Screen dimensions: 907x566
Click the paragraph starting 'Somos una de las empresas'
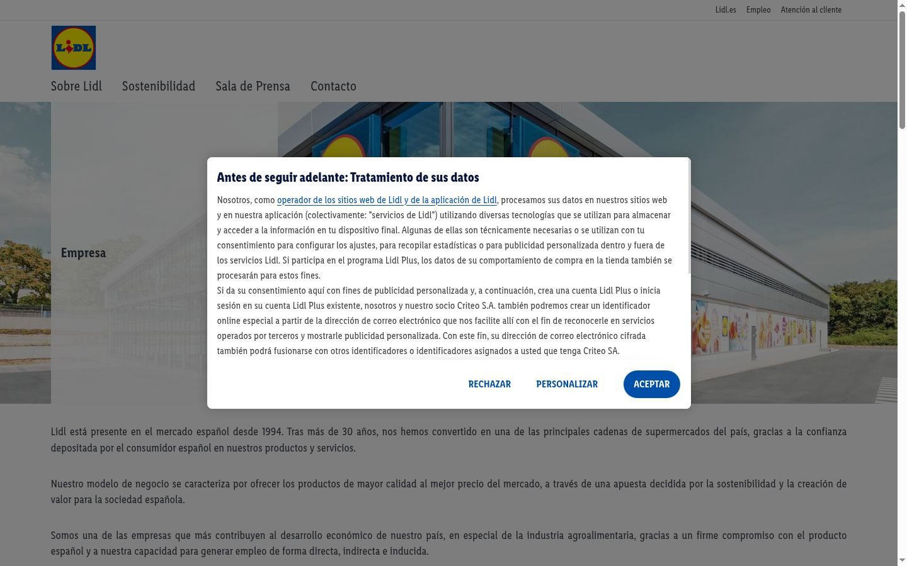[x=448, y=543]
